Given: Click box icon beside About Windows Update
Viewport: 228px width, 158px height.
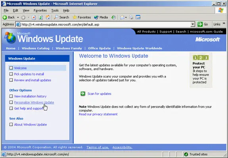Looking at the screenshot, I should tap(11, 125).
